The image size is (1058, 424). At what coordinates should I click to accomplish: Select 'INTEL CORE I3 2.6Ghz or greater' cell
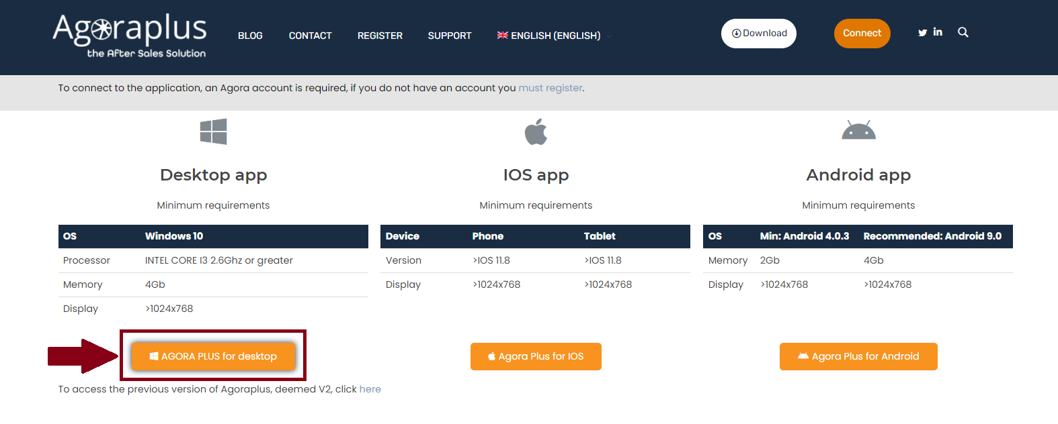[x=219, y=260]
